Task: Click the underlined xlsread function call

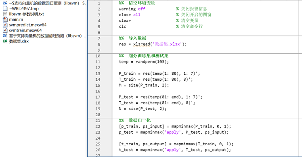Action: coord(142,44)
